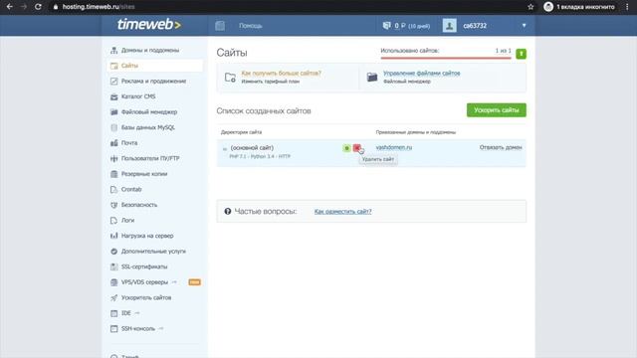637x358 pixels.
Task: Click Дополнительные услуги icon
Action: pyautogui.click(x=113, y=252)
